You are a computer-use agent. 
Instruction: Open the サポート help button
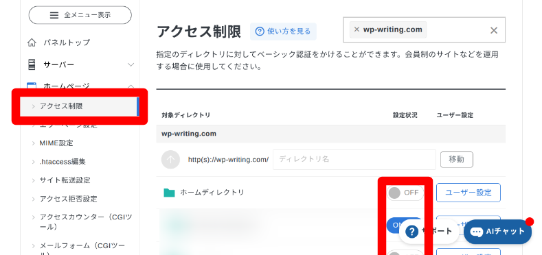pyautogui.click(x=429, y=231)
